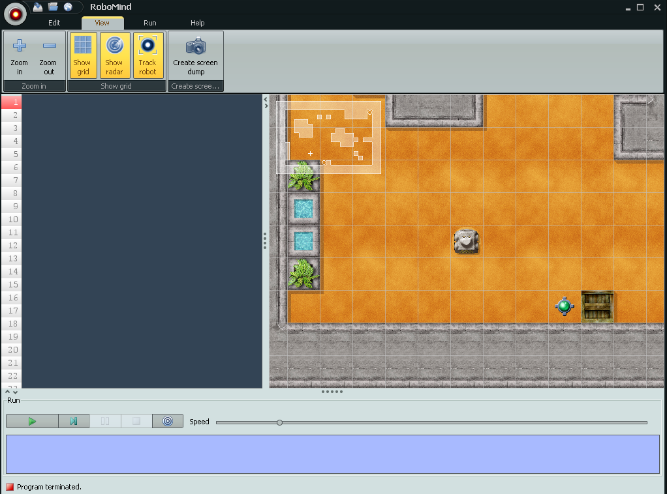
Task: Open the Help ribbon tab
Action: pos(197,23)
